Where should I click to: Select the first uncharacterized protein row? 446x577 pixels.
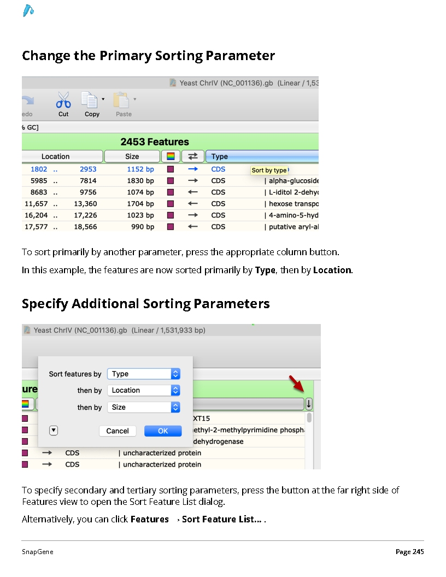[x=163, y=453]
